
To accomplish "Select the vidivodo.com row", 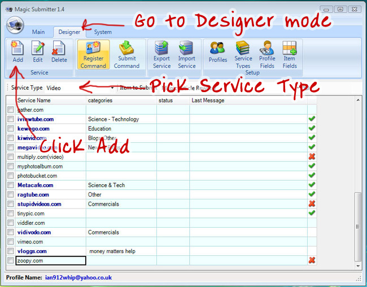I will [161, 232].
